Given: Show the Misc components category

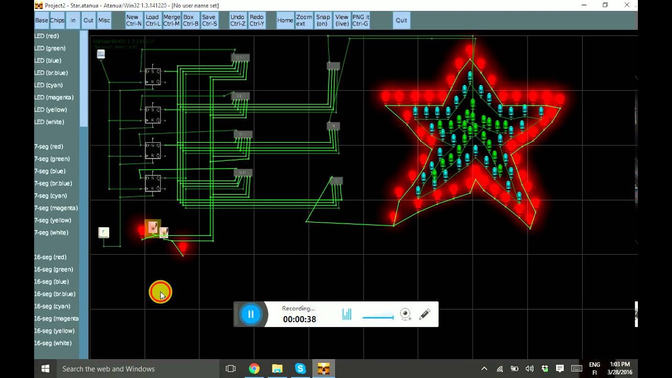Looking at the screenshot, I should 104,20.
